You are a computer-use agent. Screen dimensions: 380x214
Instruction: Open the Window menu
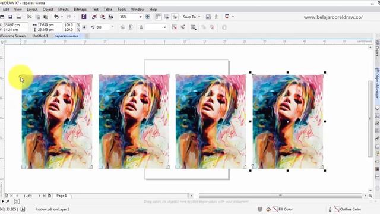click(x=137, y=10)
